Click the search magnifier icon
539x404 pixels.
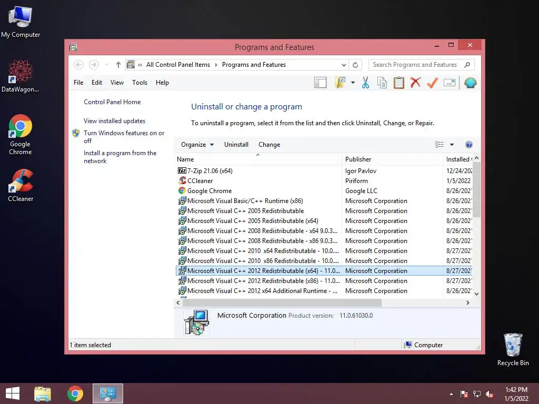[467, 65]
